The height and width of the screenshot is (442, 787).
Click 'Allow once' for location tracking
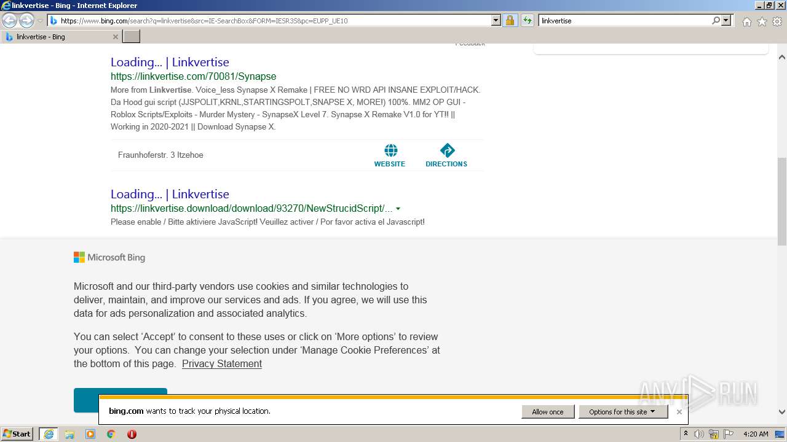(x=548, y=411)
